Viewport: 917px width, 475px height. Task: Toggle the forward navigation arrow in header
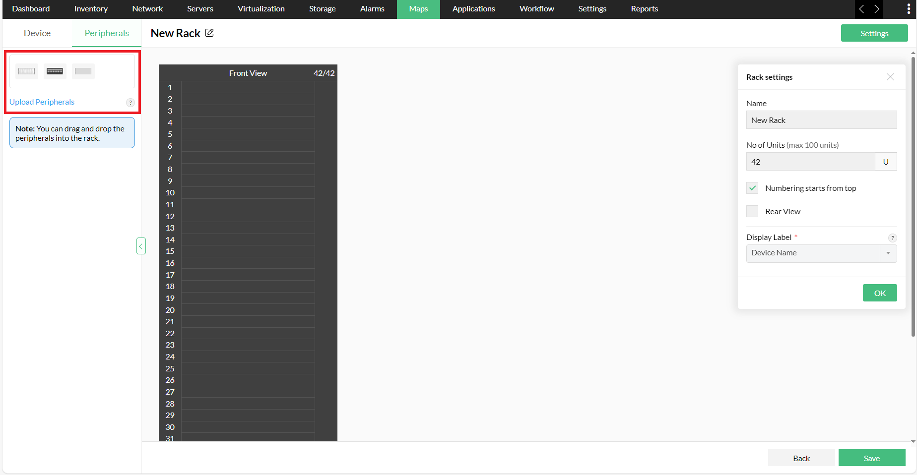(876, 9)
